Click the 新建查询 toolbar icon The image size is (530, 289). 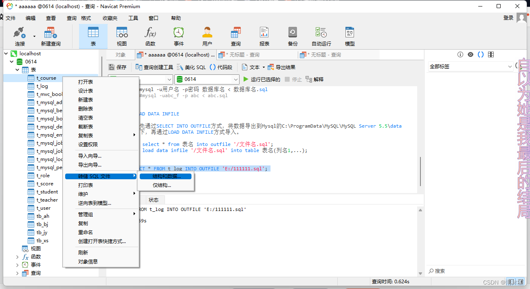coord(51,36)
